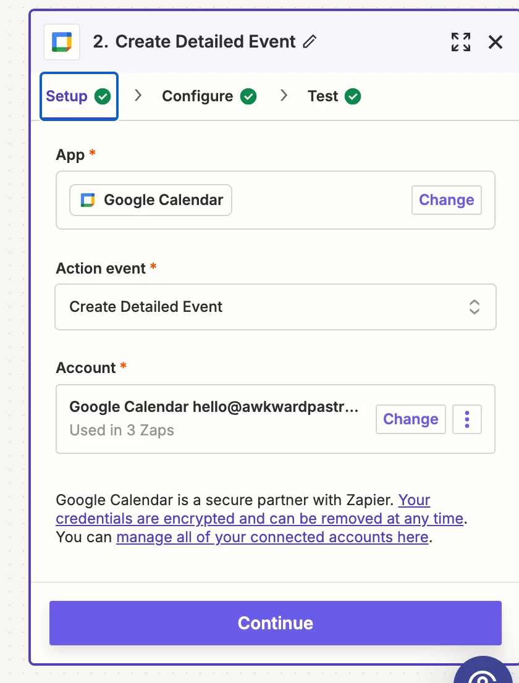
Task: Click the pencil icon to rename step
Action: click(x=310, y=42)
